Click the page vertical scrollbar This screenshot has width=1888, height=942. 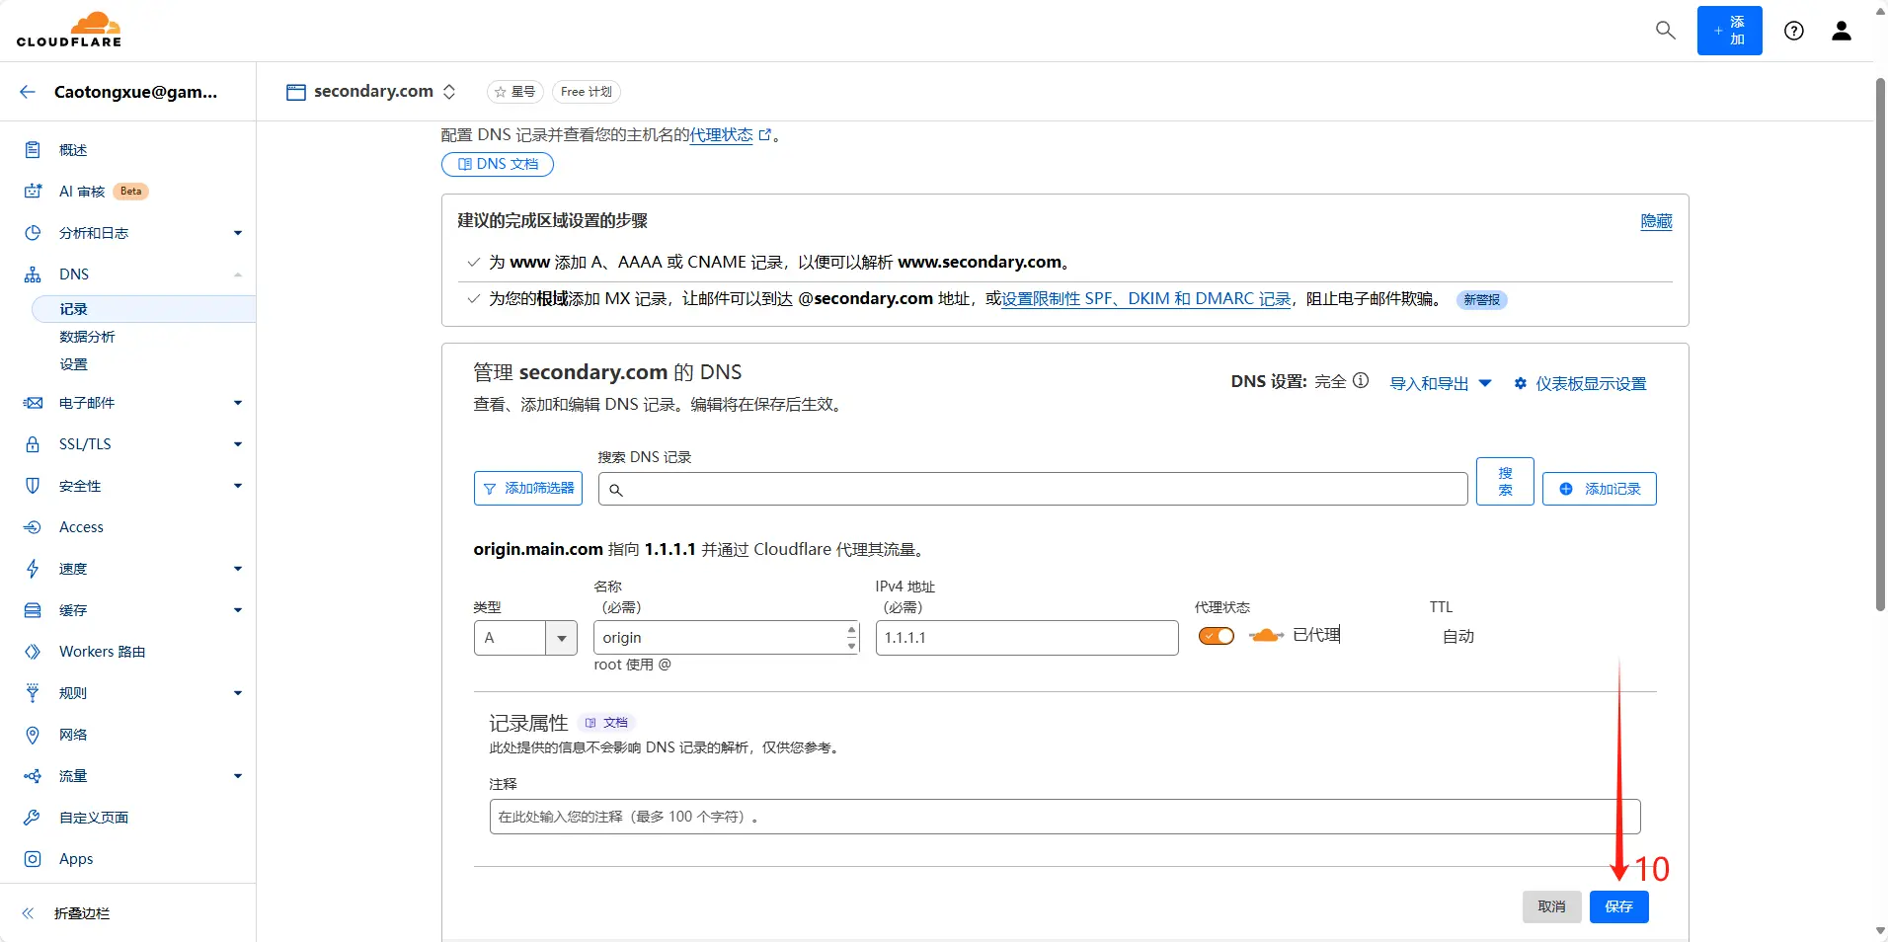1880,346
